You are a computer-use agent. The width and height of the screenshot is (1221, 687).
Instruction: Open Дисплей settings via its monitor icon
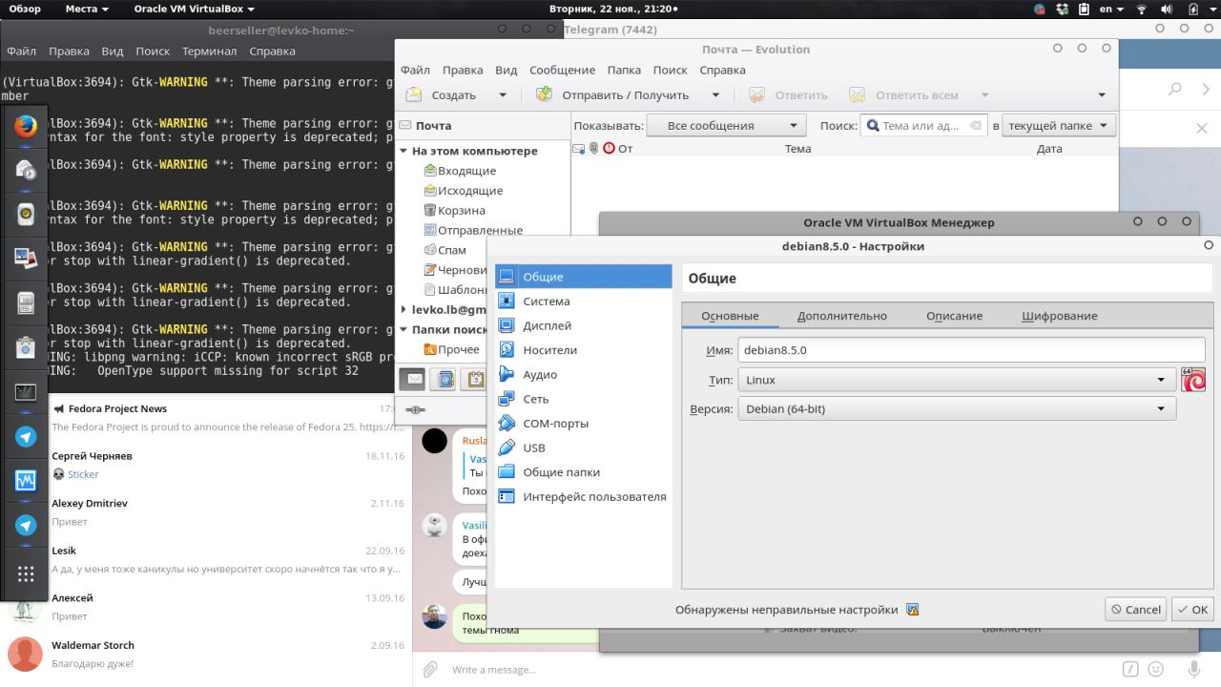pyautogui.click(x=507, y=325)
